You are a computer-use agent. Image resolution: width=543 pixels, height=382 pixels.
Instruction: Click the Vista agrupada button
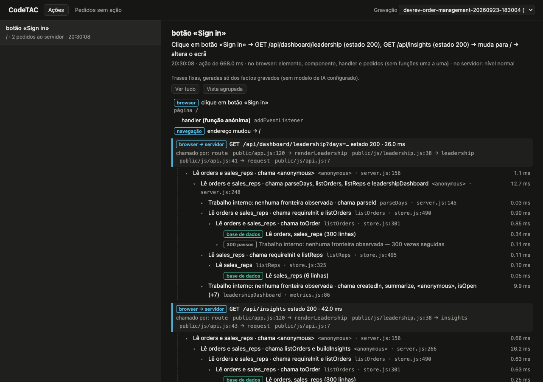click(224, 89)
